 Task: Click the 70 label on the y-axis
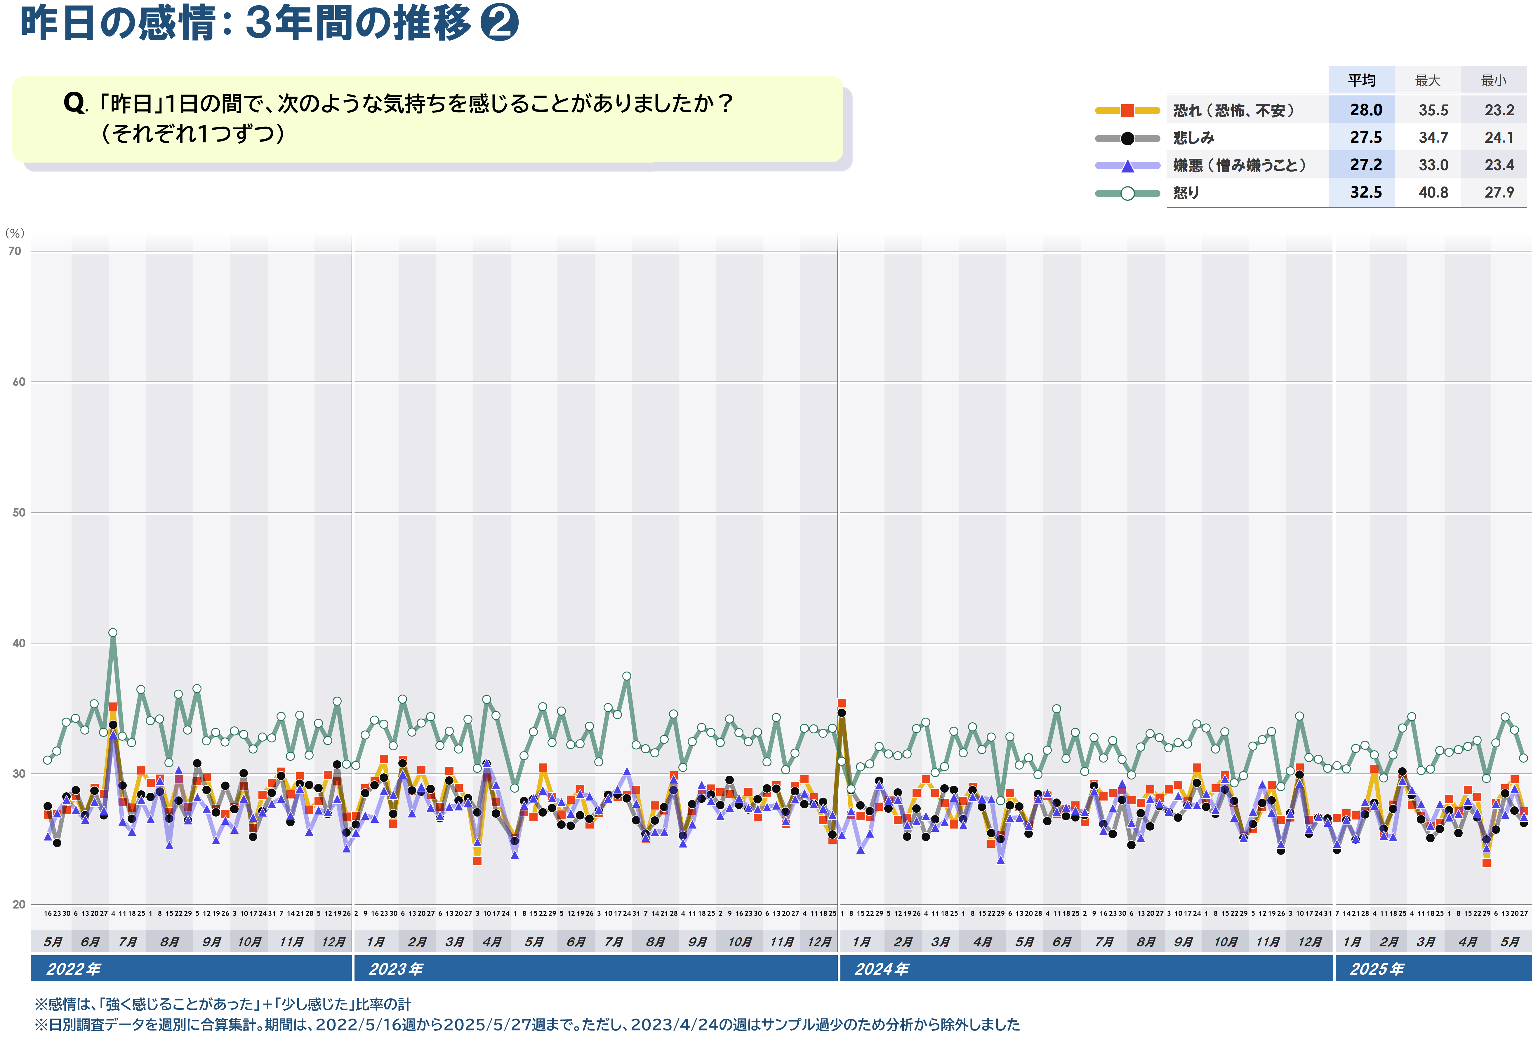pos(15,251)
